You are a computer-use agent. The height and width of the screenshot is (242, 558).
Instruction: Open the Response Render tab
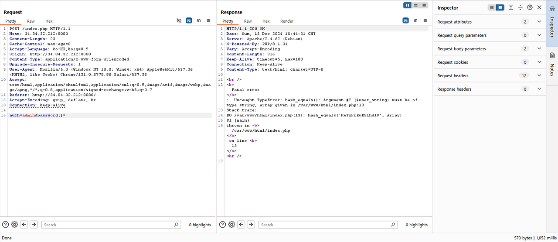coord(287,21)
